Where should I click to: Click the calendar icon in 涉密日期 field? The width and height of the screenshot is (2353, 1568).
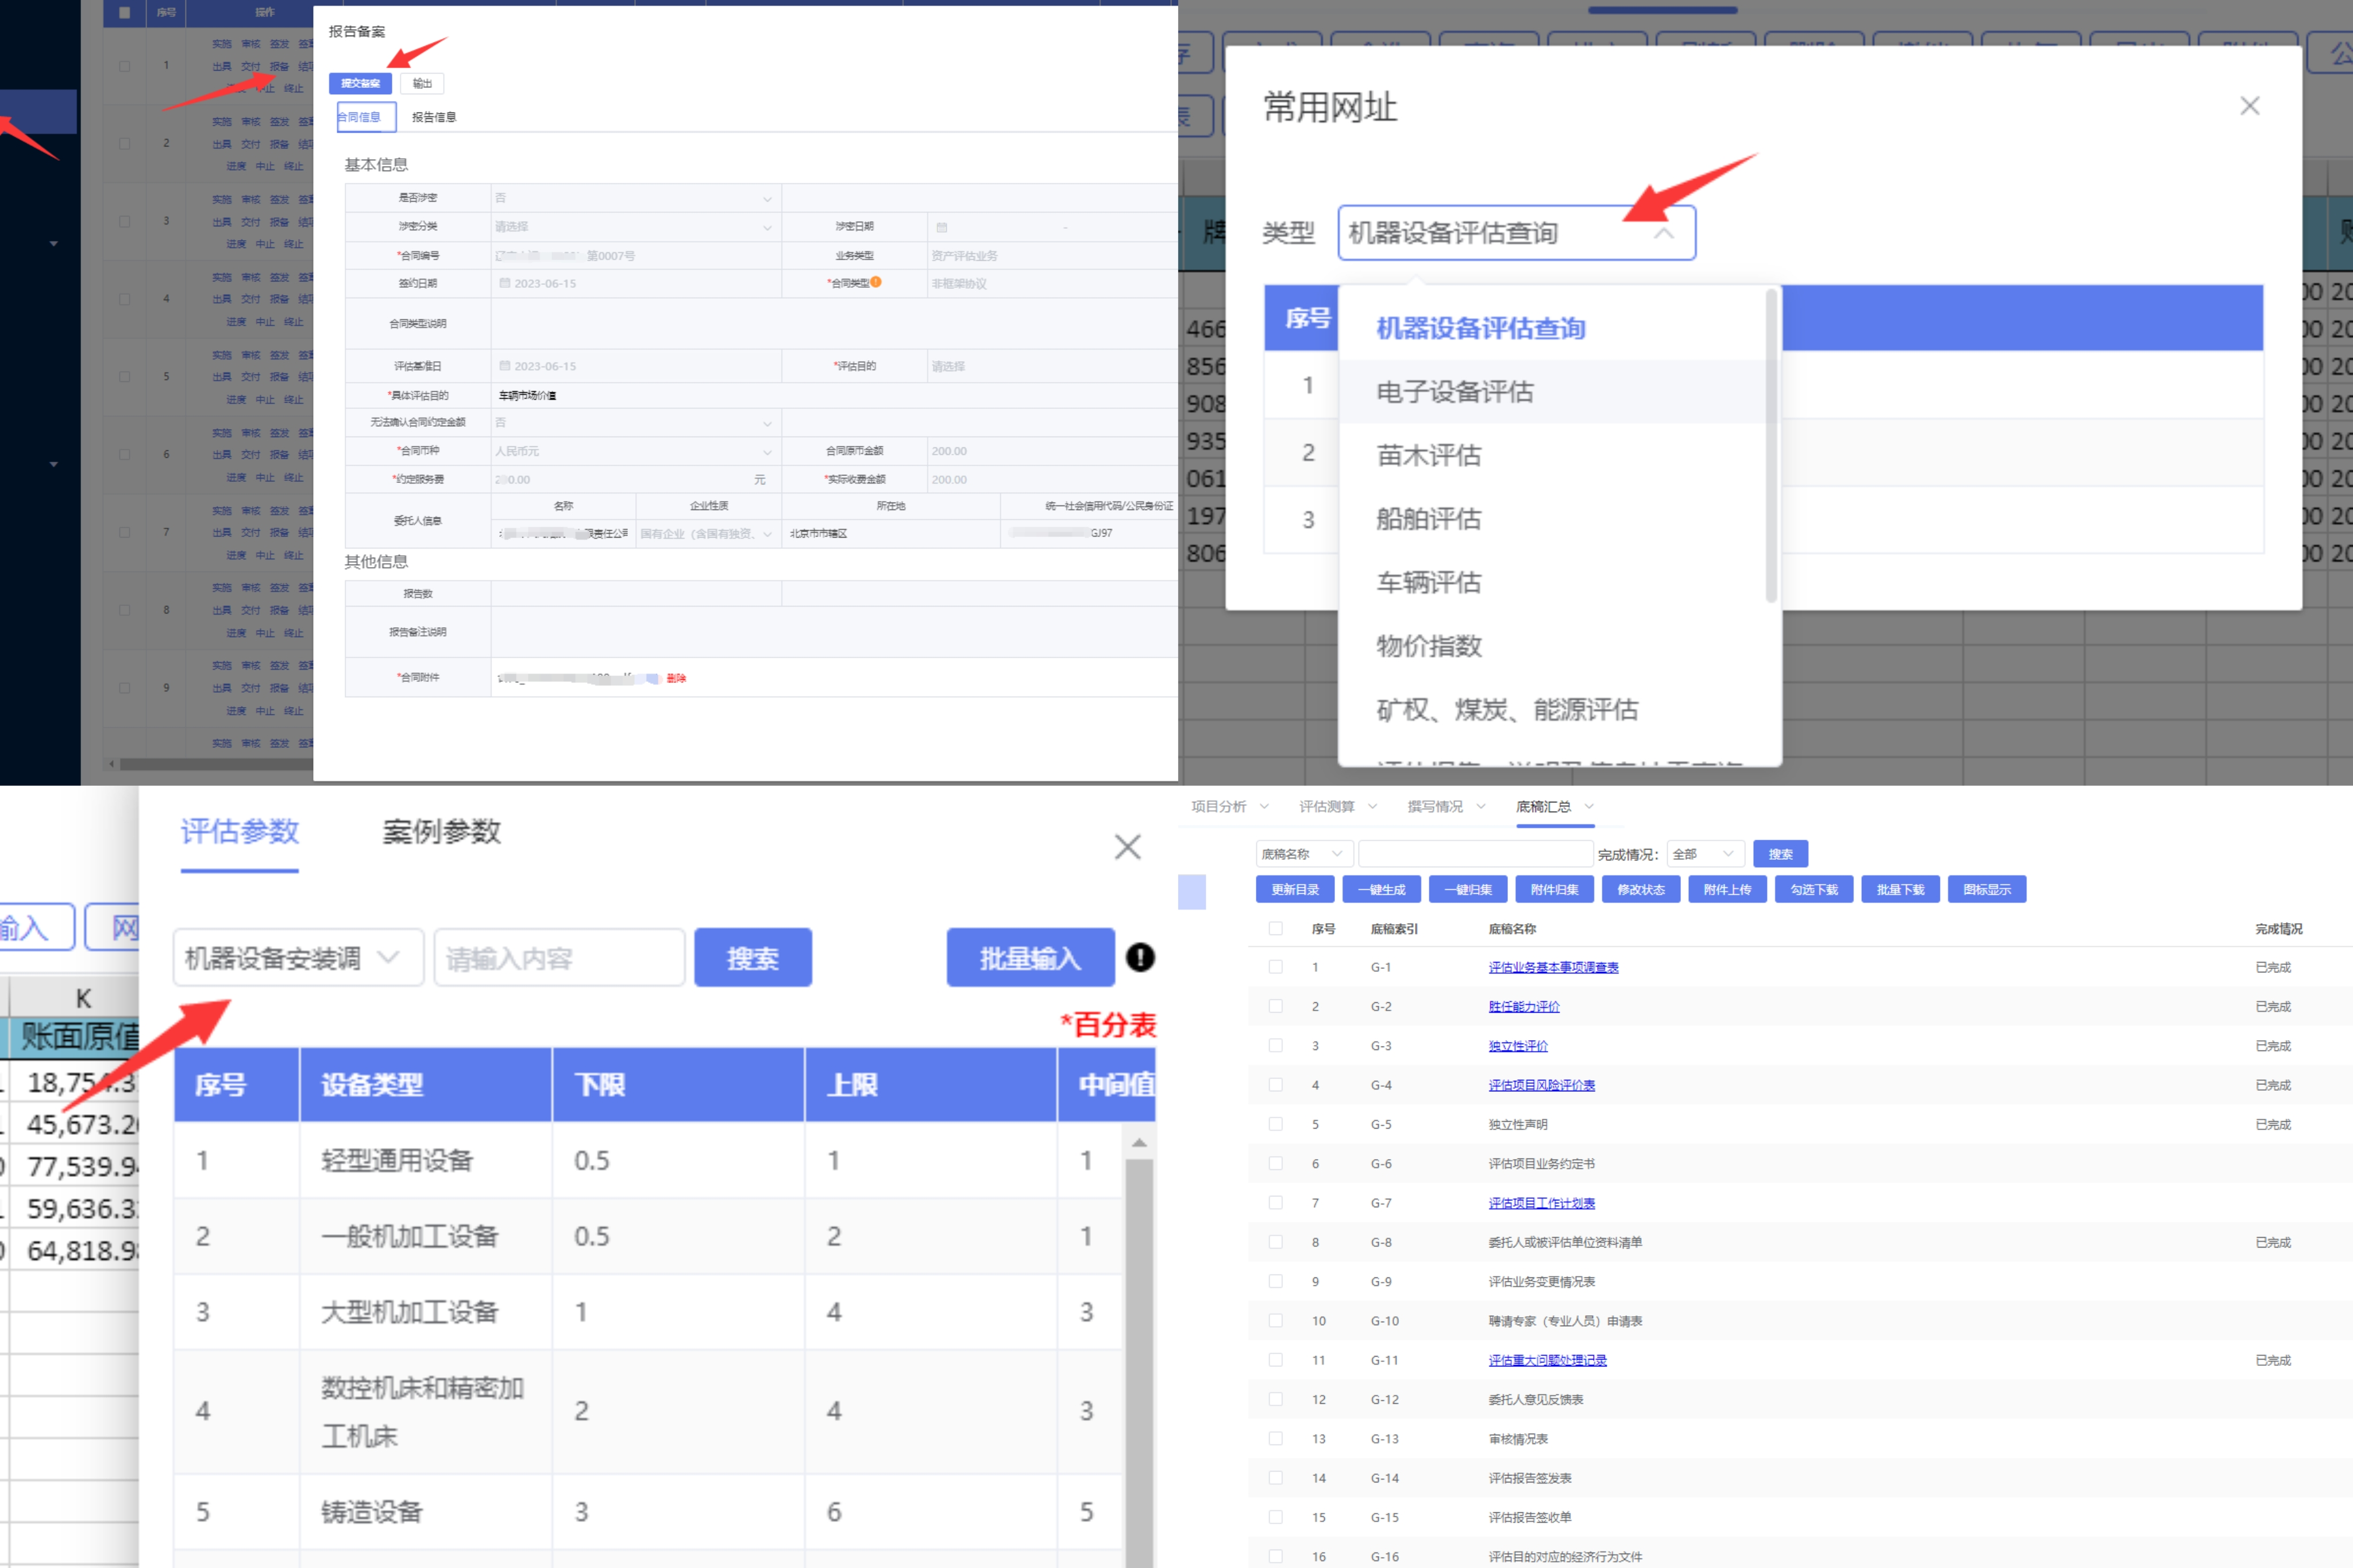click(x=941, y=227)
